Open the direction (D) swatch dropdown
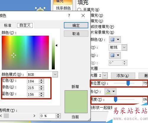The height and width of the screenshot is (123, 148). tap(115, 55)
